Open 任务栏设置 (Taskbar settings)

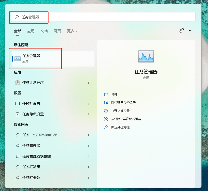33,103
